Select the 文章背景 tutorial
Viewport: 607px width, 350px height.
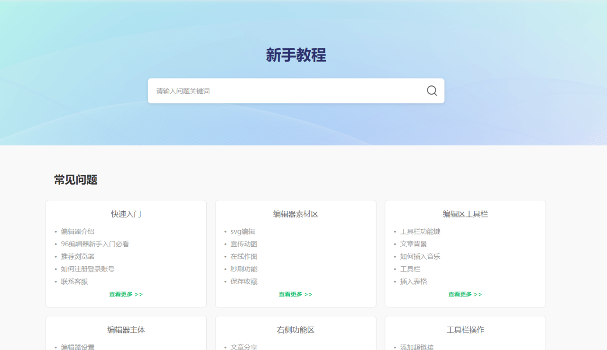pyautogui.click(x=414, y=244)
